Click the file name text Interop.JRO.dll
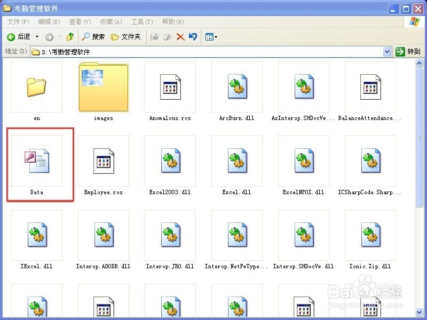 [x=170, y=266]
